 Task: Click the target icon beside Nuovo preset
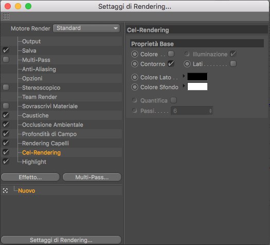(x=5, y=190)
